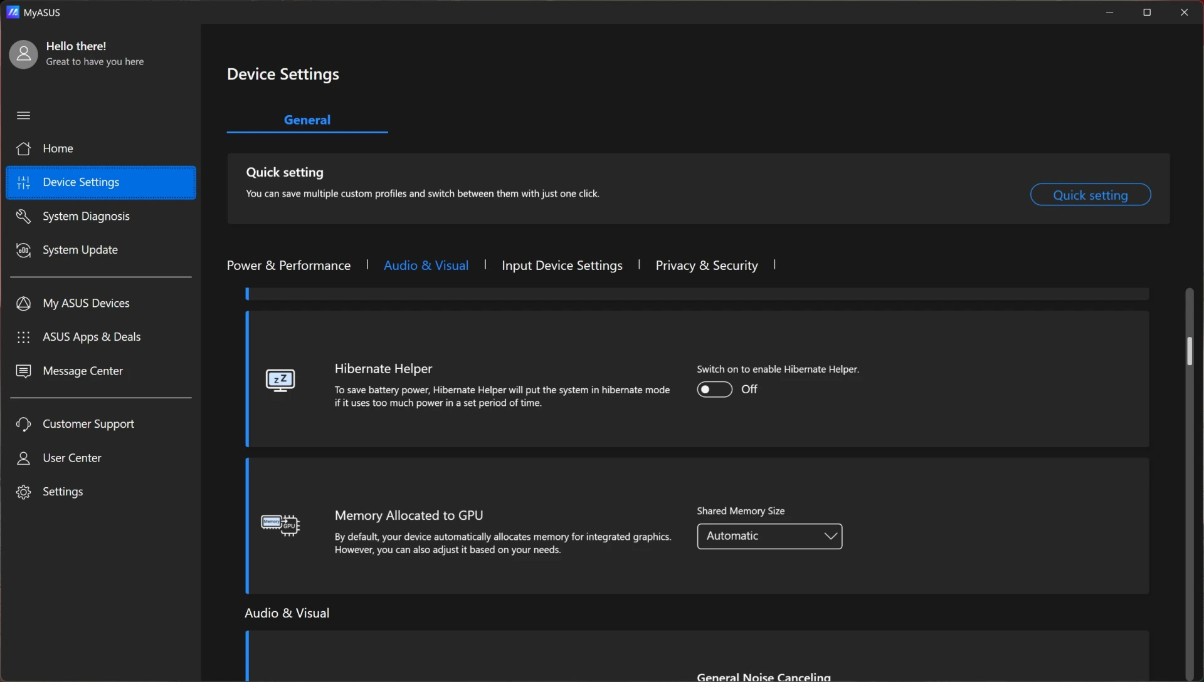Open My ASUS Devices page
This screenshot has height=682, width=1204.
pos(101,303)
